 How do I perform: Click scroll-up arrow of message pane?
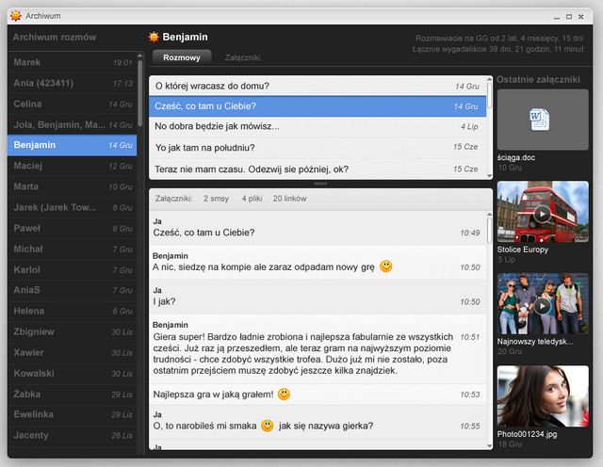point(490,215)
